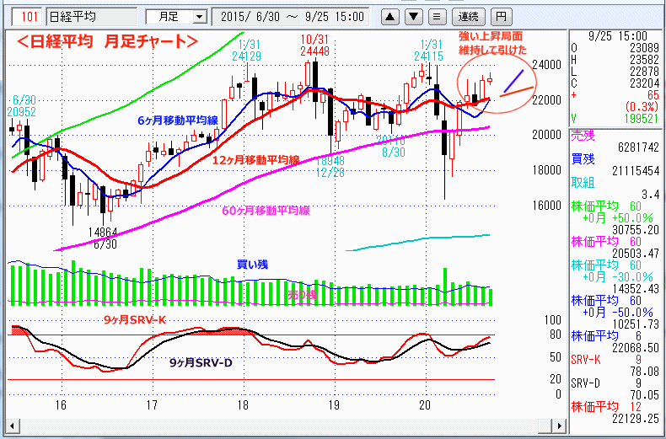
Task: Click the SRV-D 9 indicator label
Action: (605, 383)
